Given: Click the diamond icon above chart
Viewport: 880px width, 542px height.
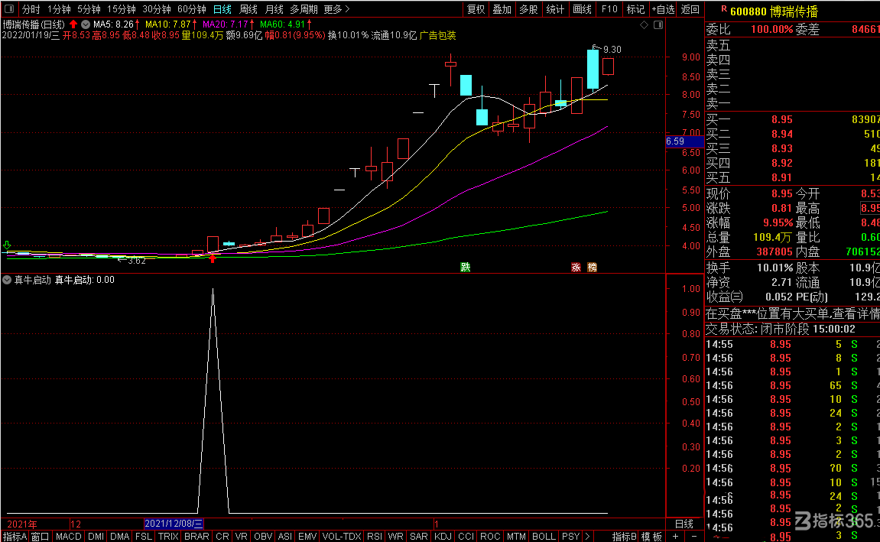Looking at the screenshot, I should tap(644, 24).
